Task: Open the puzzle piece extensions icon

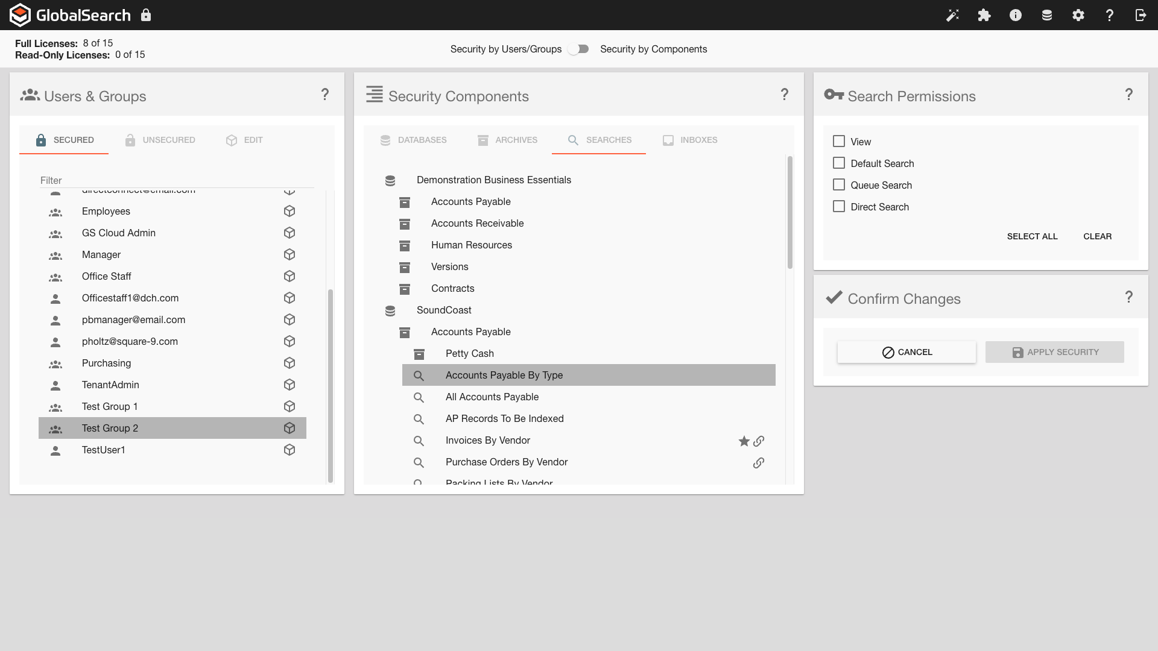Action: pyautogui.click(x=984, y=15)
